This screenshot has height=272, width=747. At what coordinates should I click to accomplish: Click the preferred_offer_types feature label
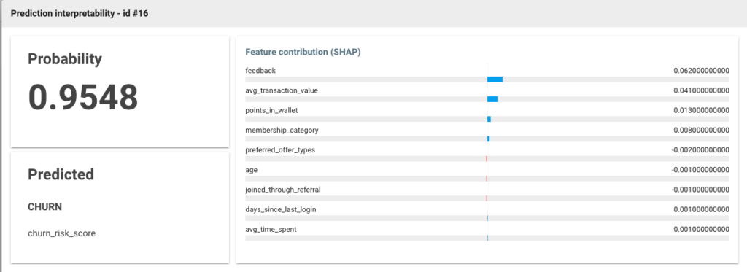click(280, 150)
